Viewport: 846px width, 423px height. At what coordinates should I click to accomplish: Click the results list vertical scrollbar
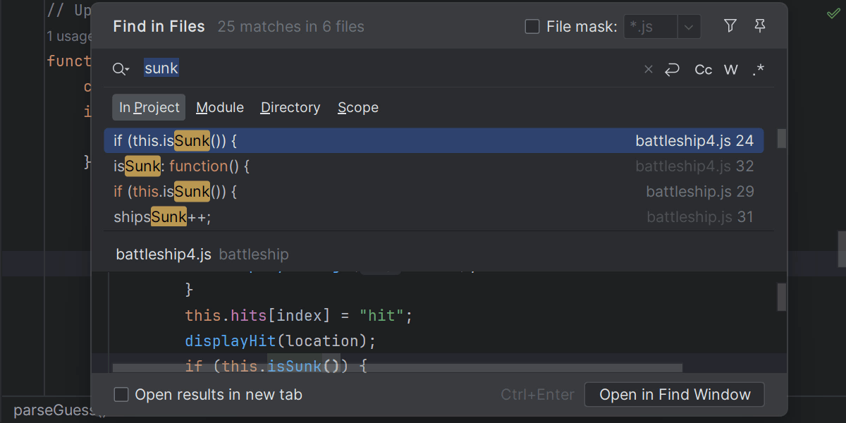pos(781,138)
